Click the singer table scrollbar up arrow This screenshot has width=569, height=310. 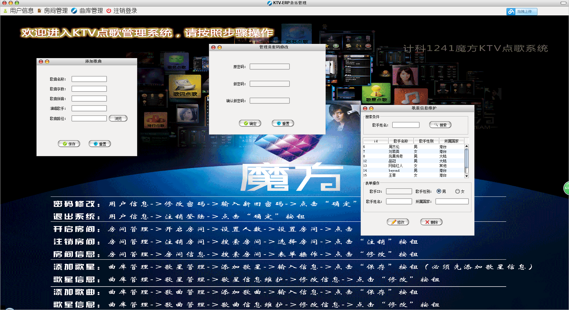(466, 146)
